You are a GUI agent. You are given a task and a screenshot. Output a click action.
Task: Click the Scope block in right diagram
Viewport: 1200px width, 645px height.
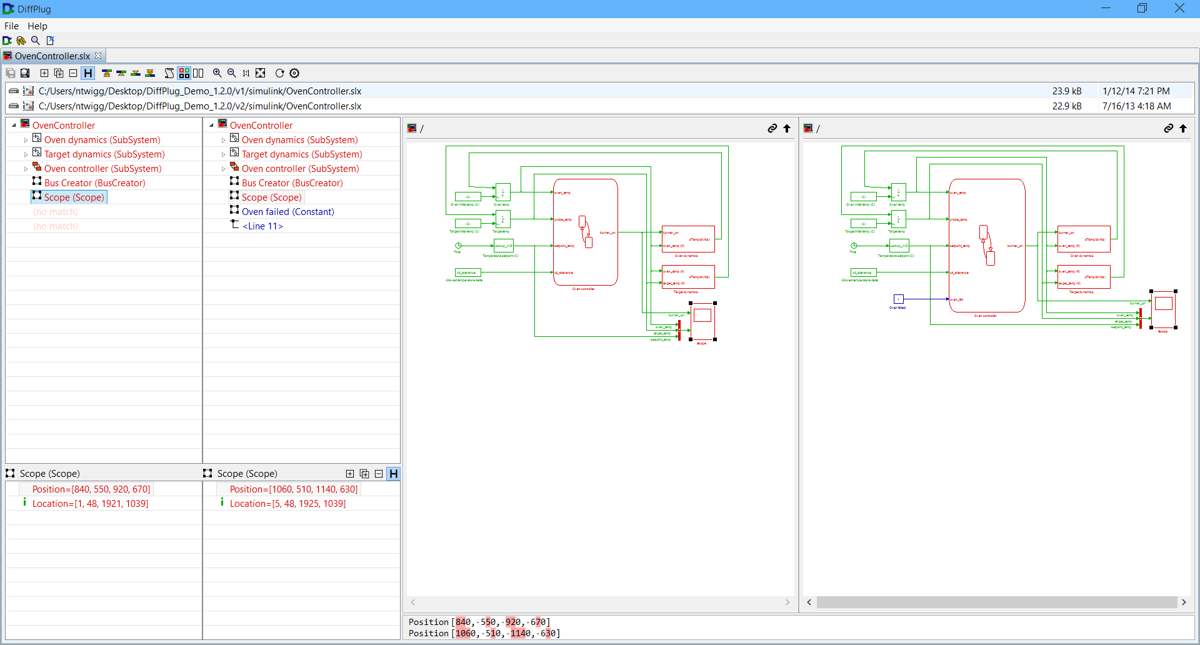tap(1164, 309)
